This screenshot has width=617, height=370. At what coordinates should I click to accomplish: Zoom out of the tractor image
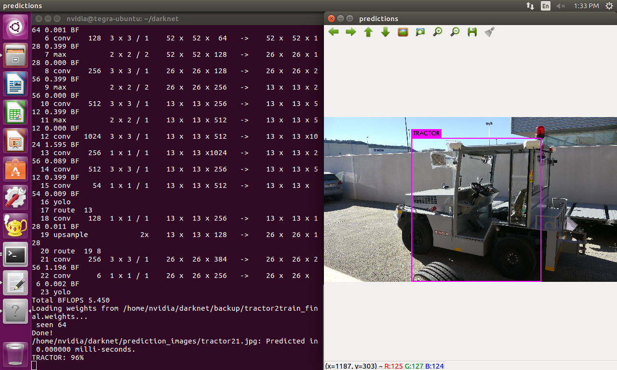455,32
